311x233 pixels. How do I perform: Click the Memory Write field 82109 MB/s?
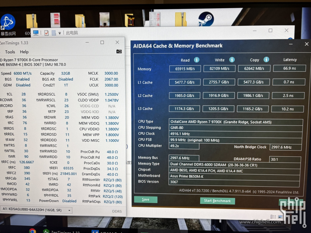[219, 68]
